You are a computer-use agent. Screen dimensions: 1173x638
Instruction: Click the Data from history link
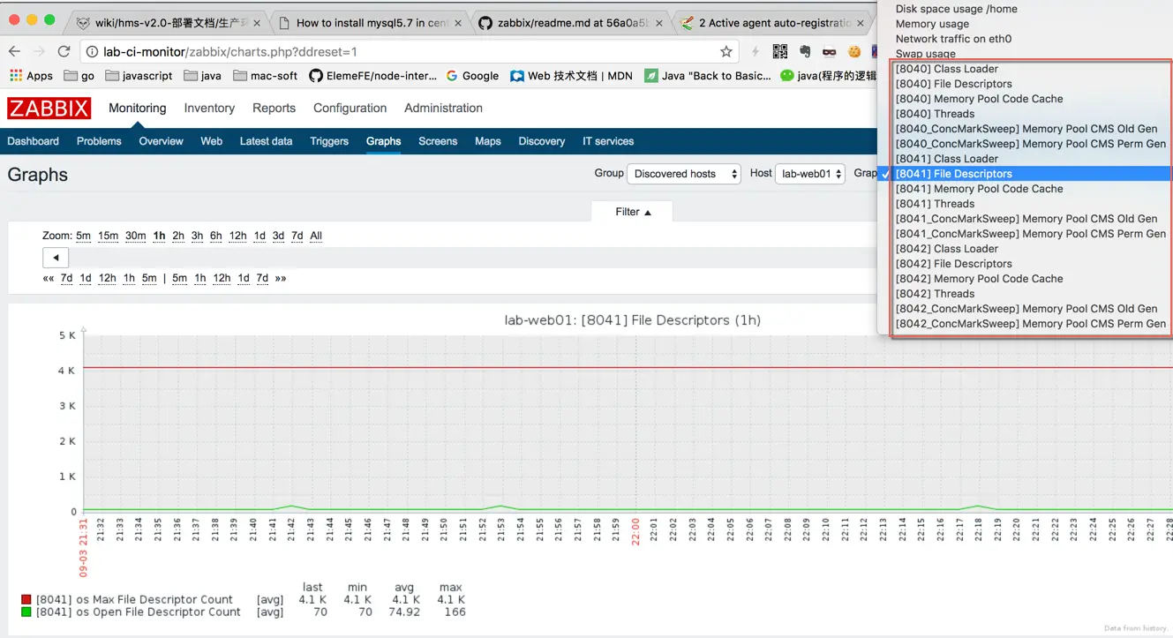(1134, 627)
